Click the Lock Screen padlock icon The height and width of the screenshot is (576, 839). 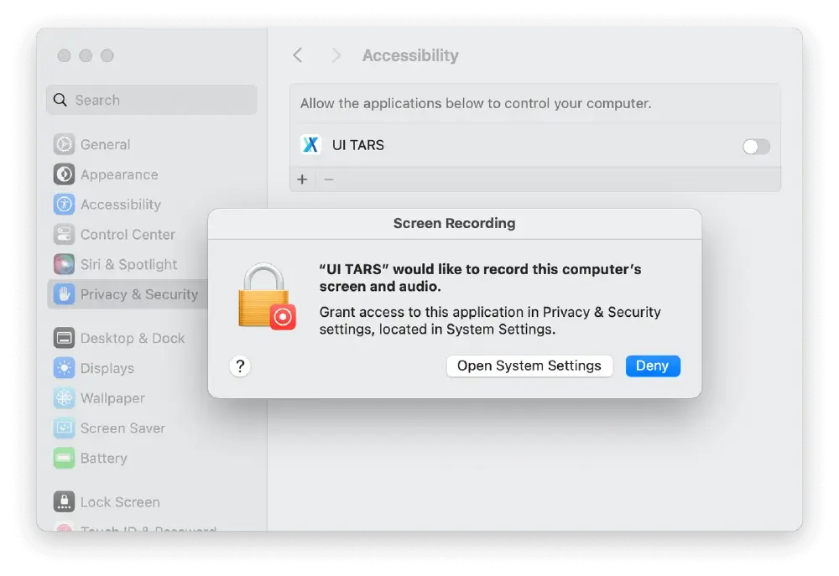[64, 501]
